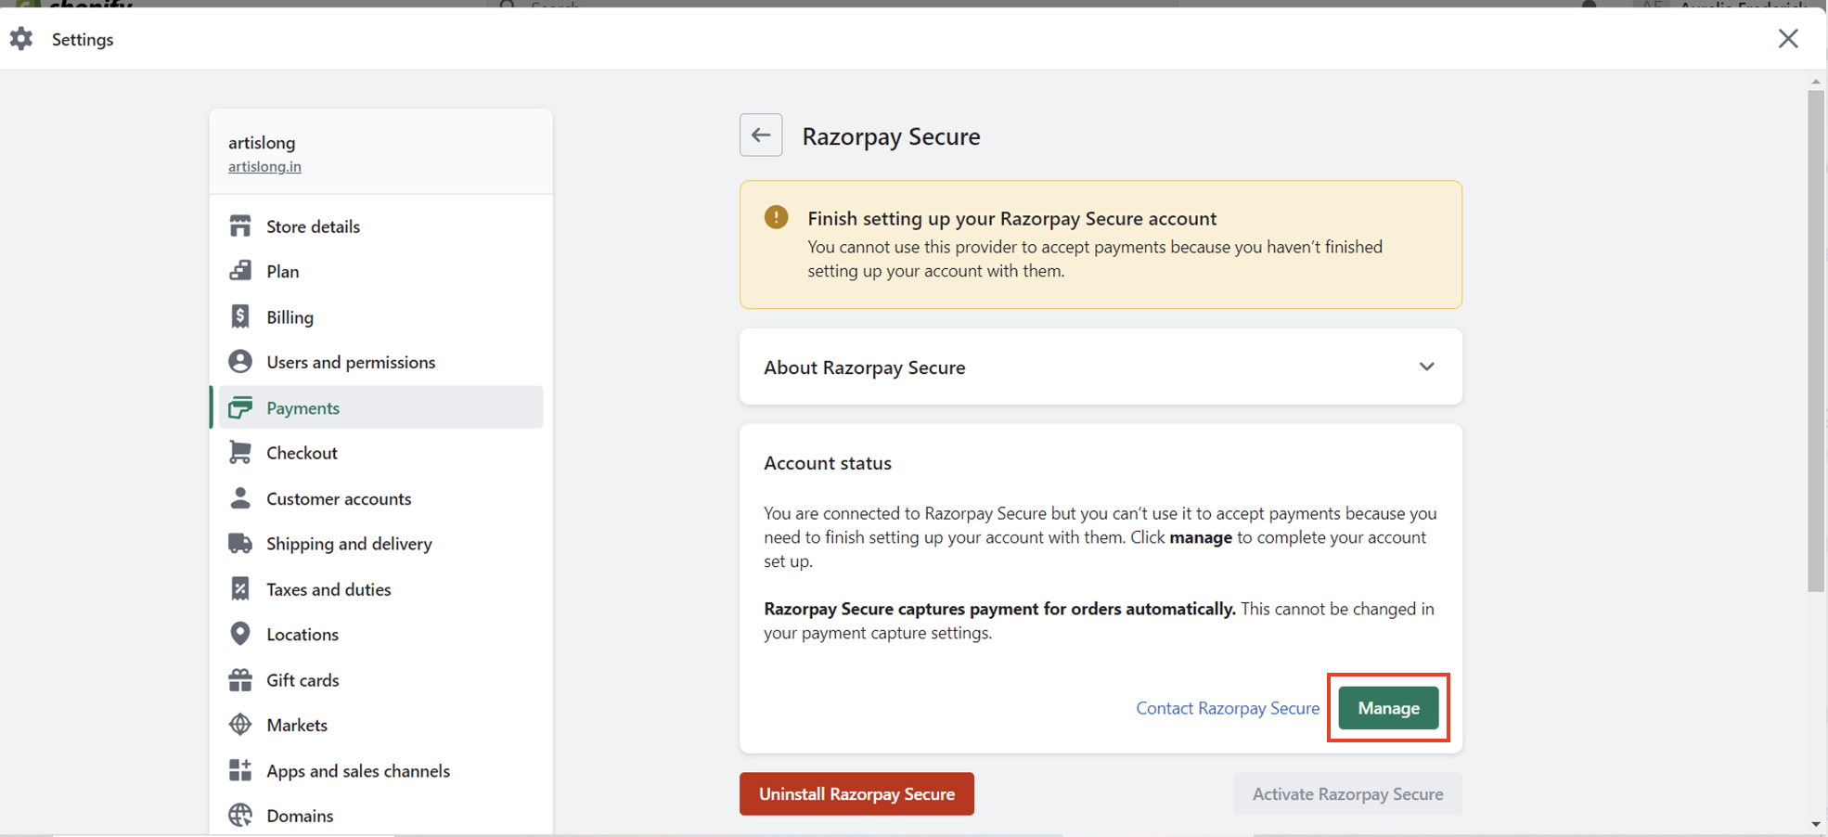Click the Checkout cart icon
1828x837 pixels.
[x=240, y=452]
